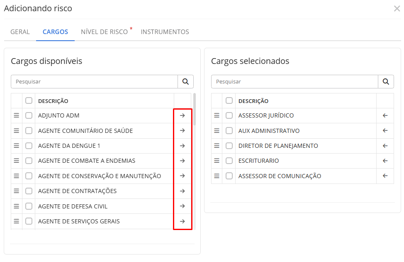Check ASSESSOR DE COMUNICAÇÃO checkbox
The image size is (404, 262).
[229, 176]
